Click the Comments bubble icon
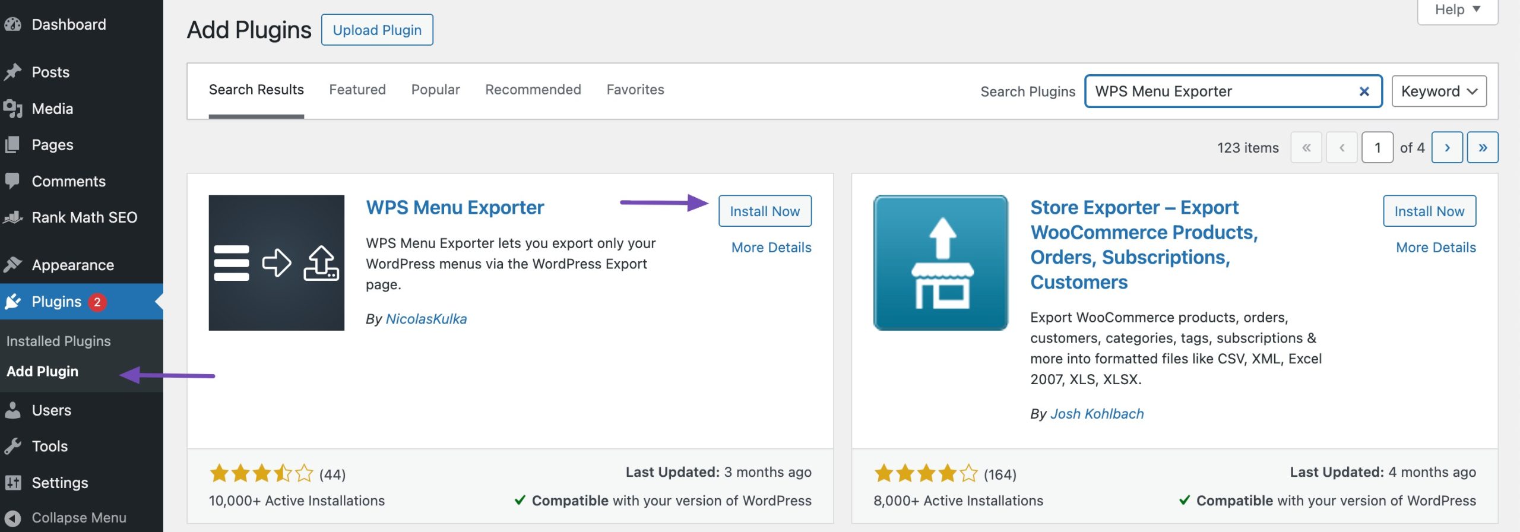Screen dimensions: 1520x532 point(12,181)
